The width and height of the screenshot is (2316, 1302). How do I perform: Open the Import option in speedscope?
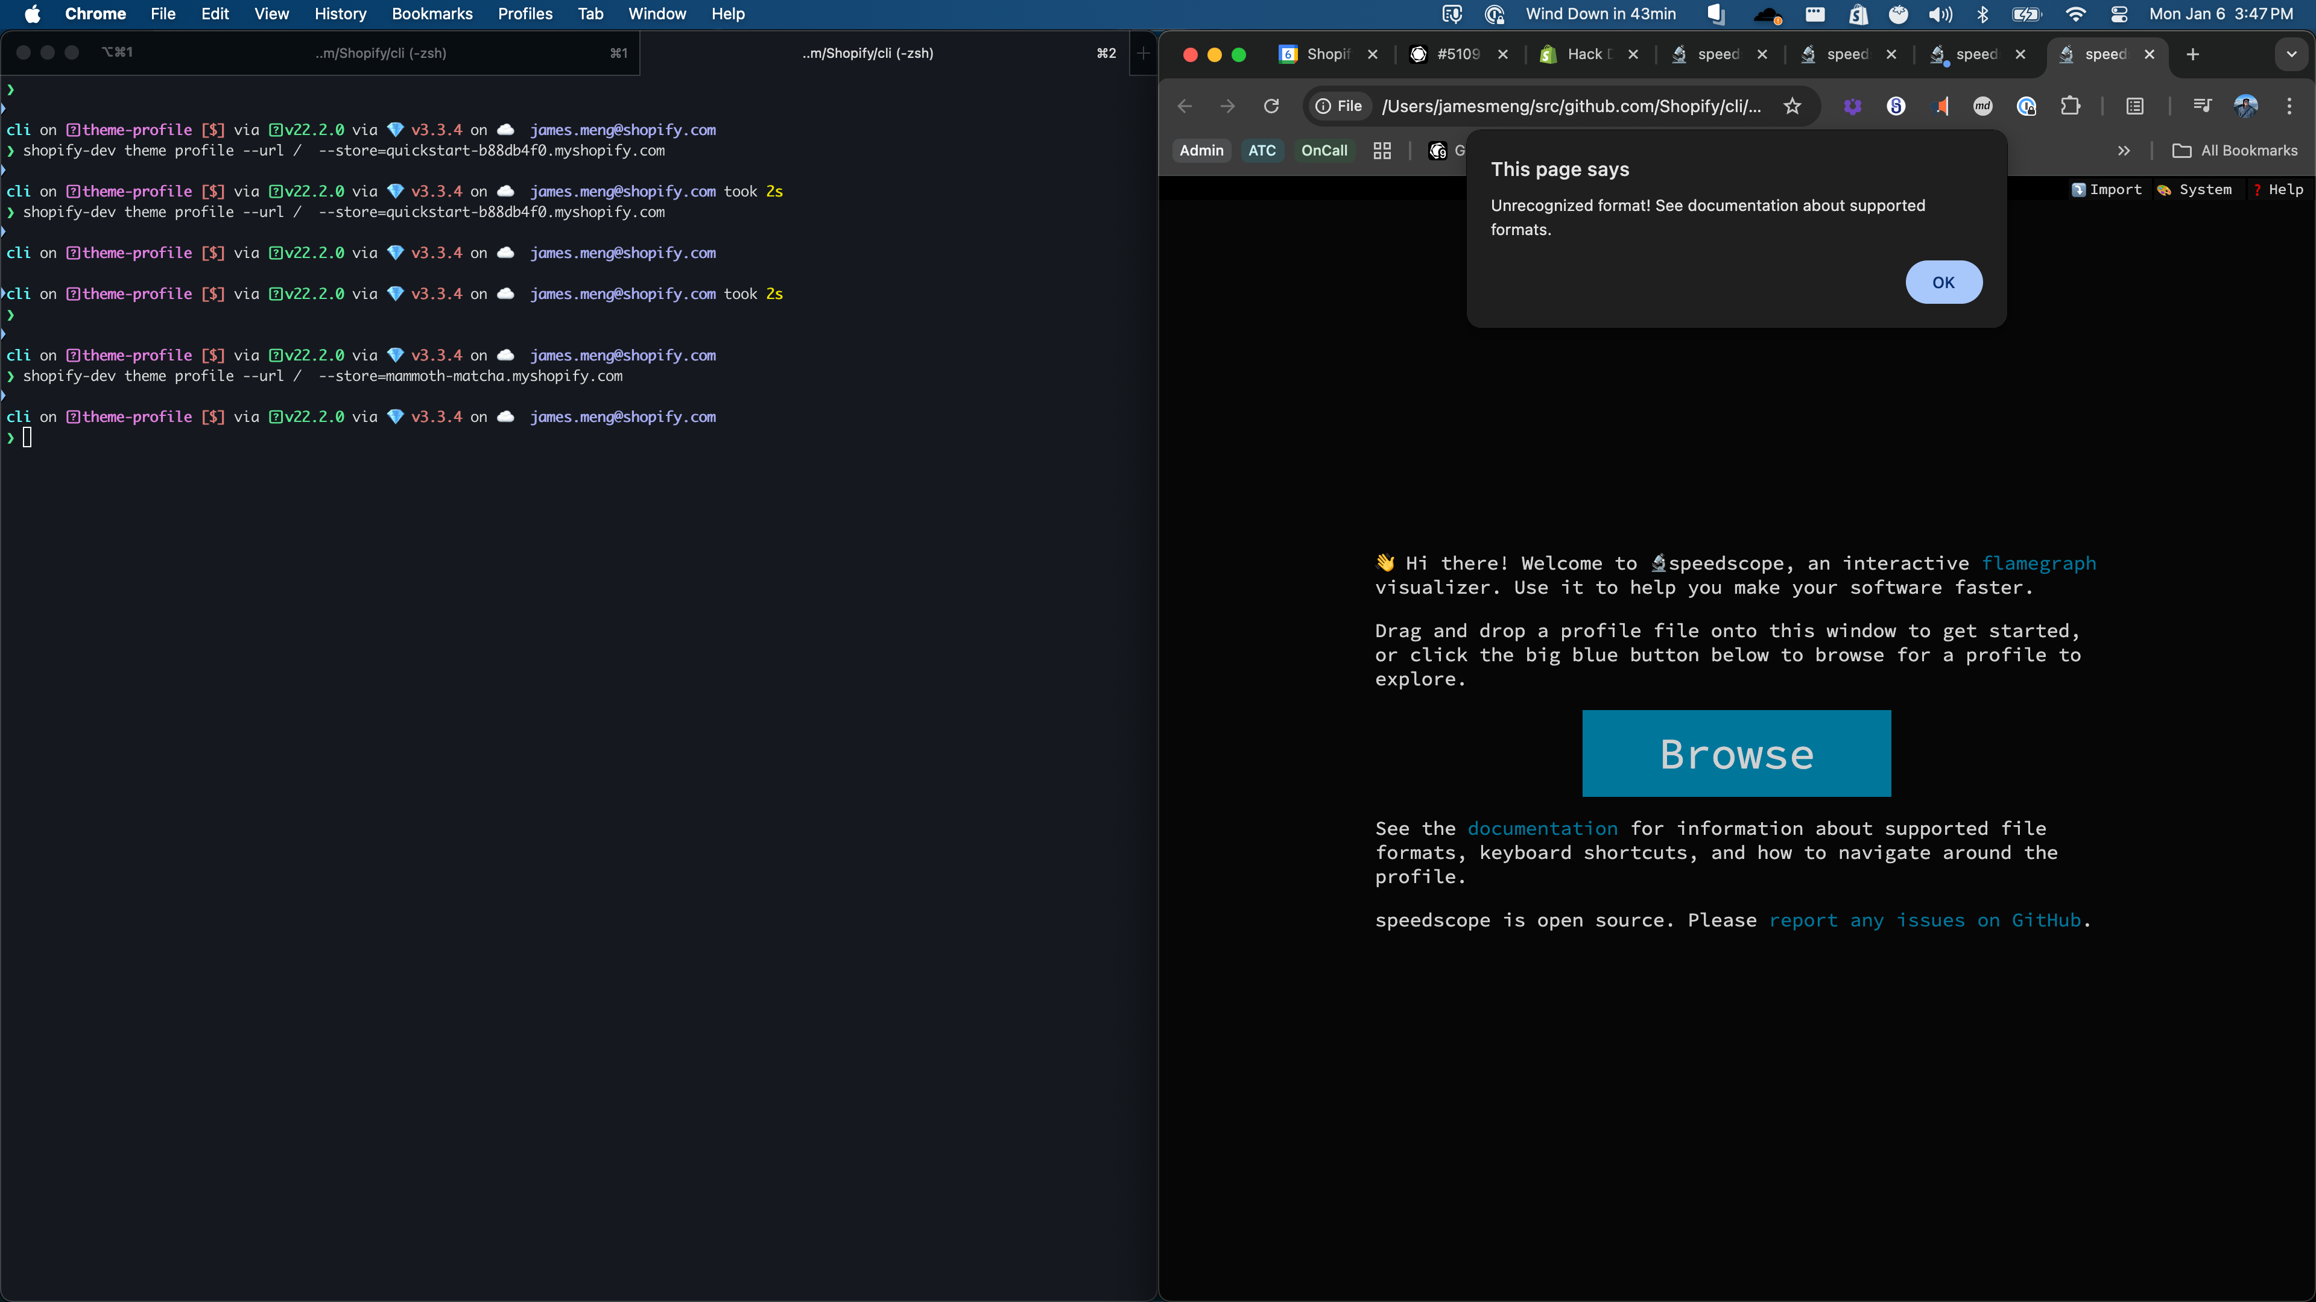tap(2107, 190)
